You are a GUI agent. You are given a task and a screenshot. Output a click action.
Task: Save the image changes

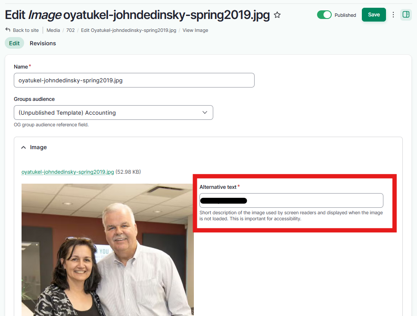(x=373, y=15)
